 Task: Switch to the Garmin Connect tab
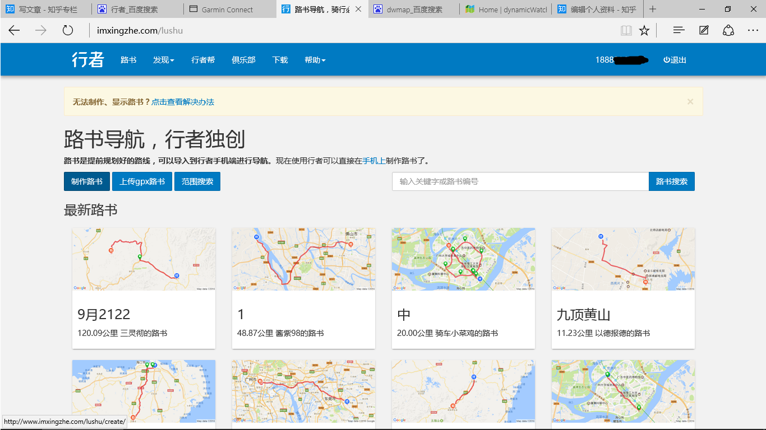pos(230,9)
